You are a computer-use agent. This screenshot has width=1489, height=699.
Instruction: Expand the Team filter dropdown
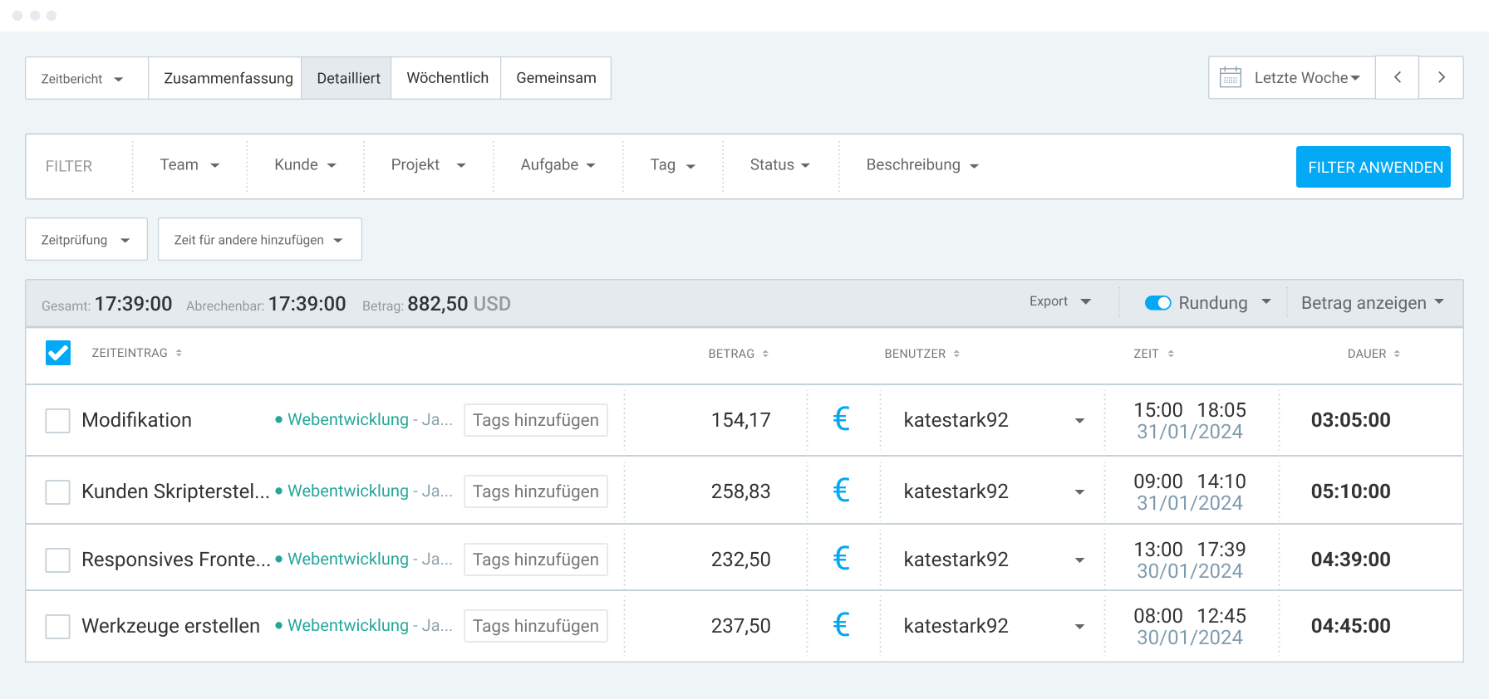pyautogui.click(x=189, y=165)
